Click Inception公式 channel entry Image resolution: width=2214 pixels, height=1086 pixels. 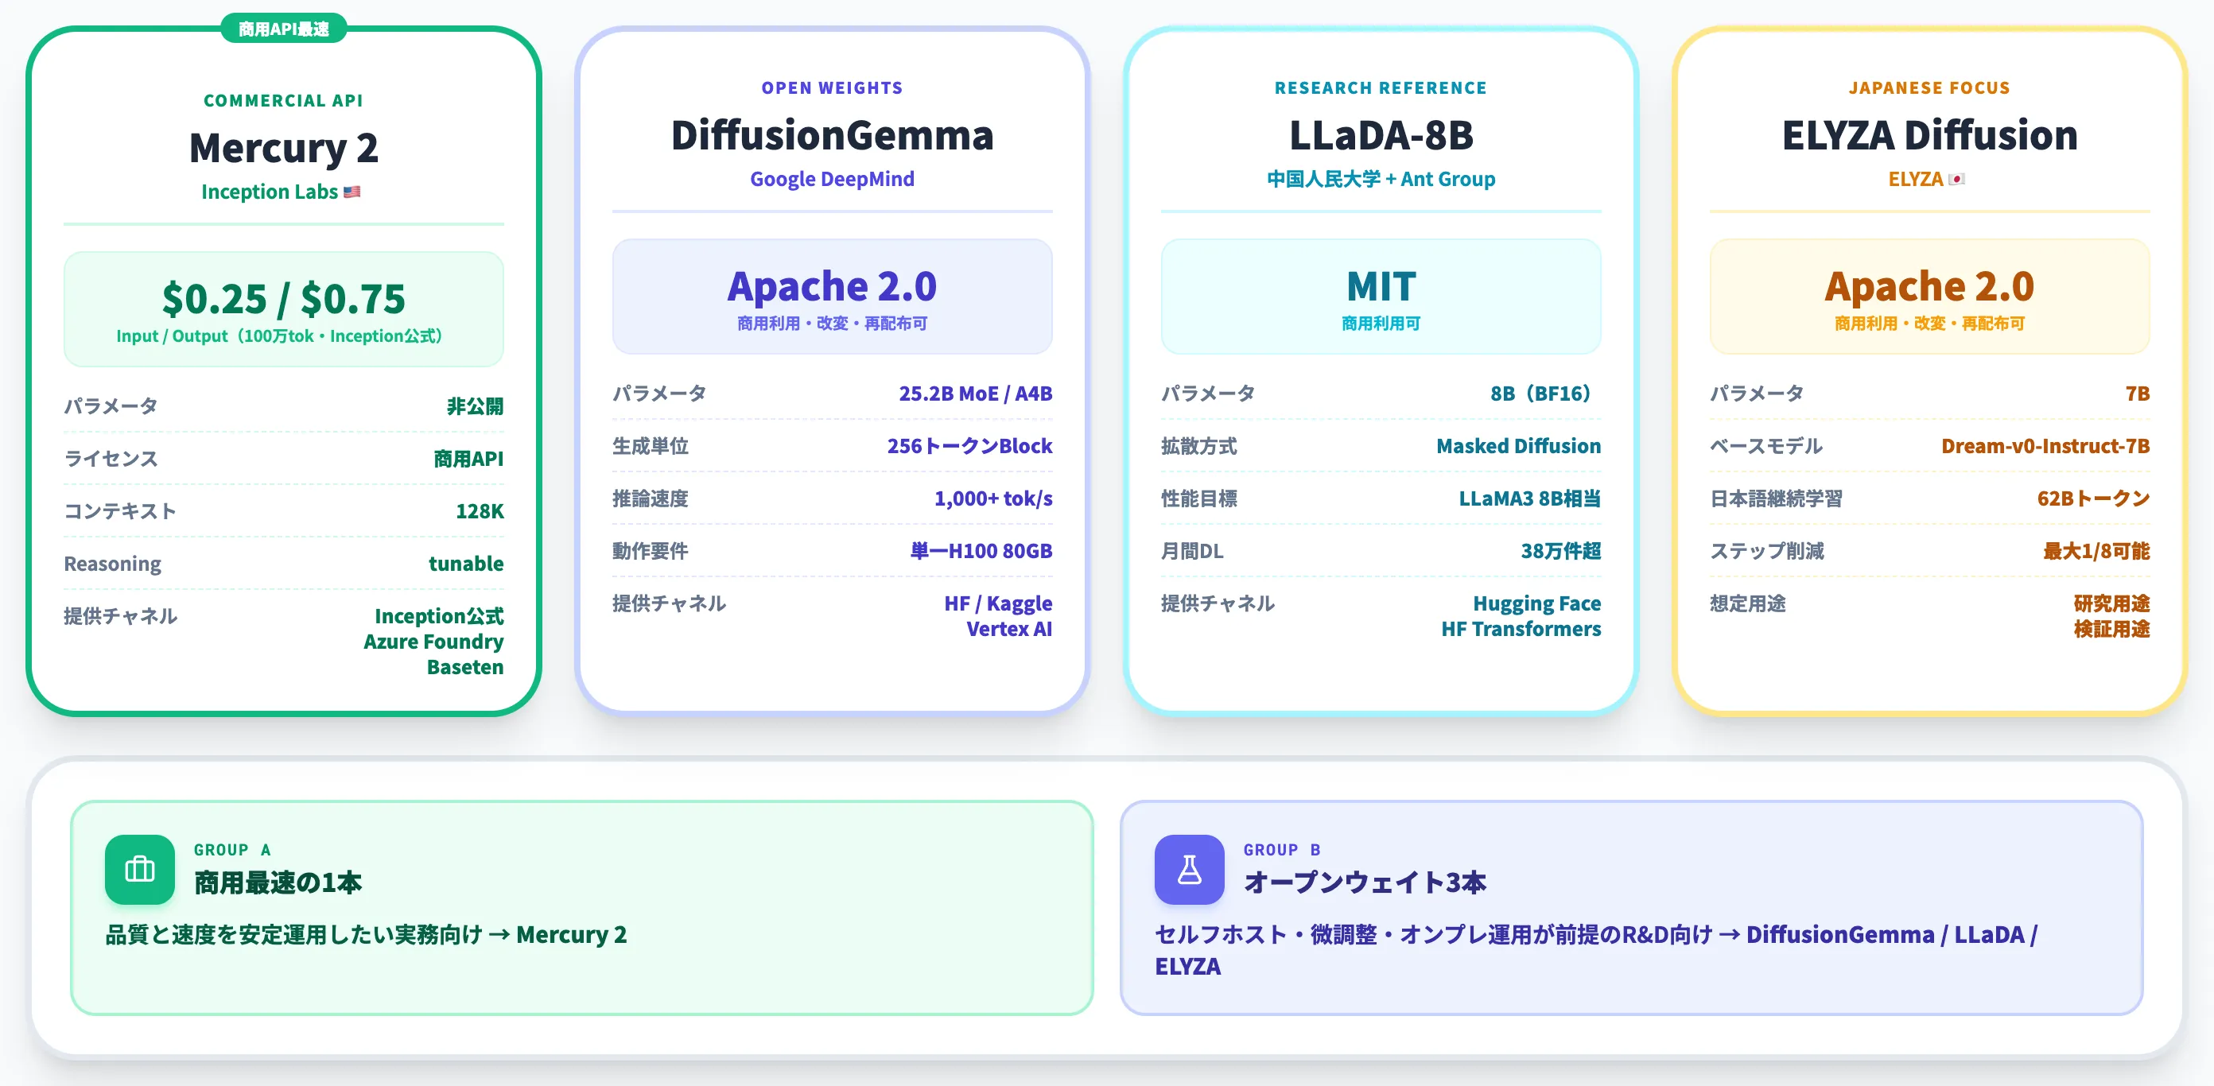[439, 616]
